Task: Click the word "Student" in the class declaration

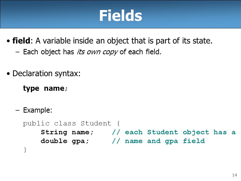Action: click(x=96, y=123)
